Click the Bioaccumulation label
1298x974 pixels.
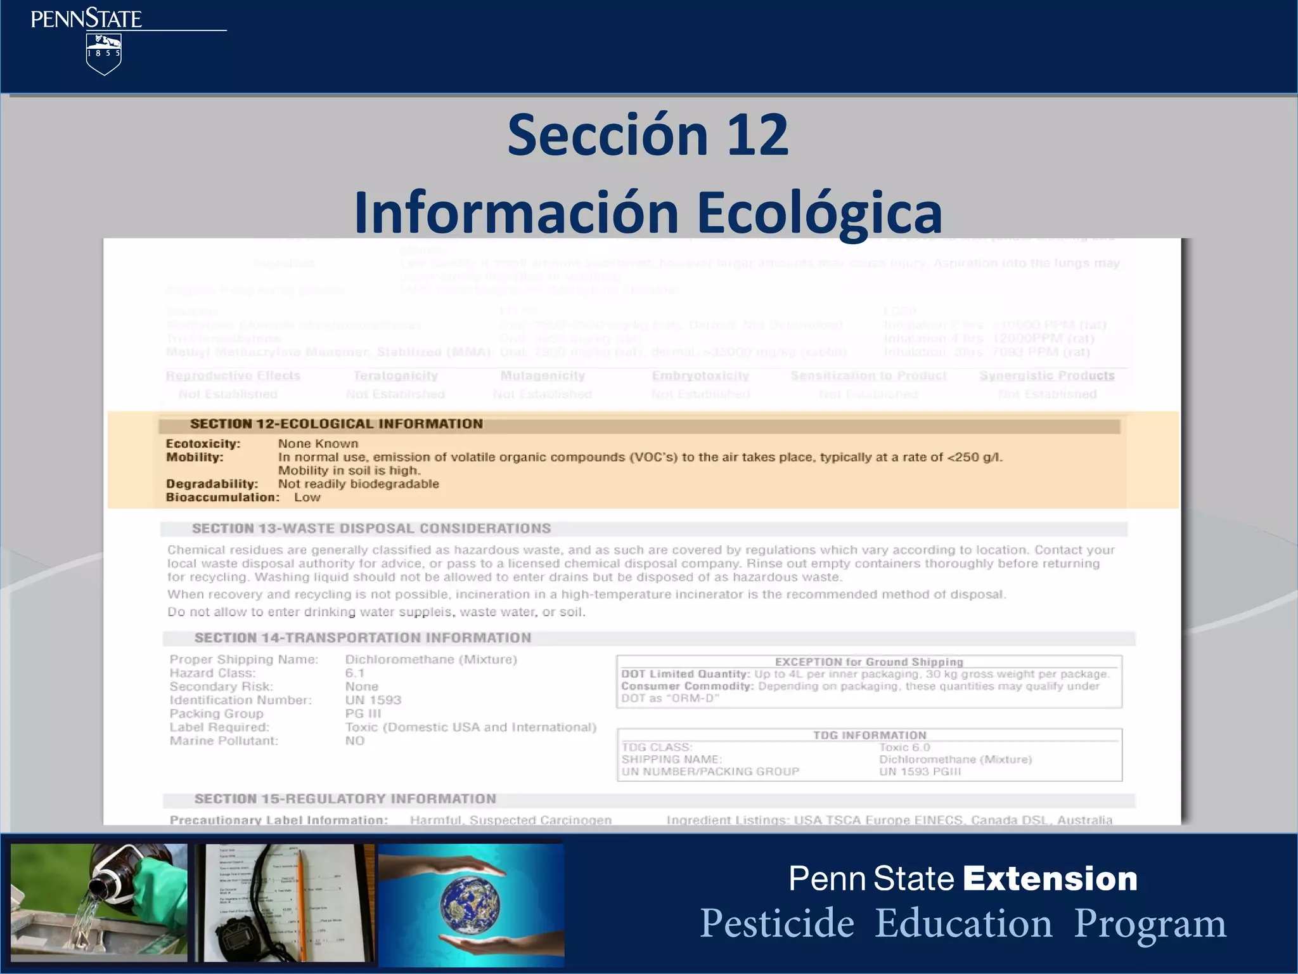(x=222, y=497)
